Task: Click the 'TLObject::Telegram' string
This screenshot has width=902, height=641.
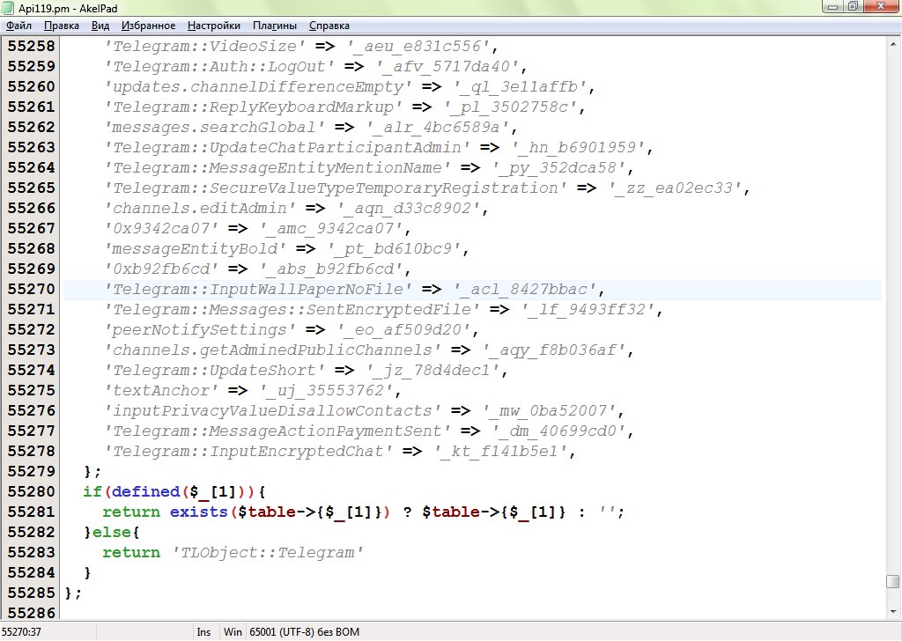Action: (267, 552)
